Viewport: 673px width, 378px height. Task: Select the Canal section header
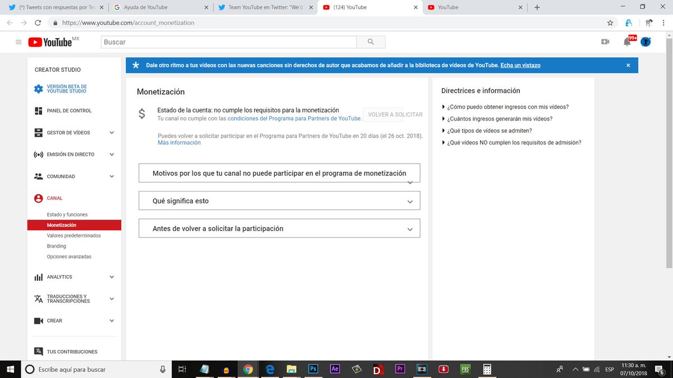point(54,198)
